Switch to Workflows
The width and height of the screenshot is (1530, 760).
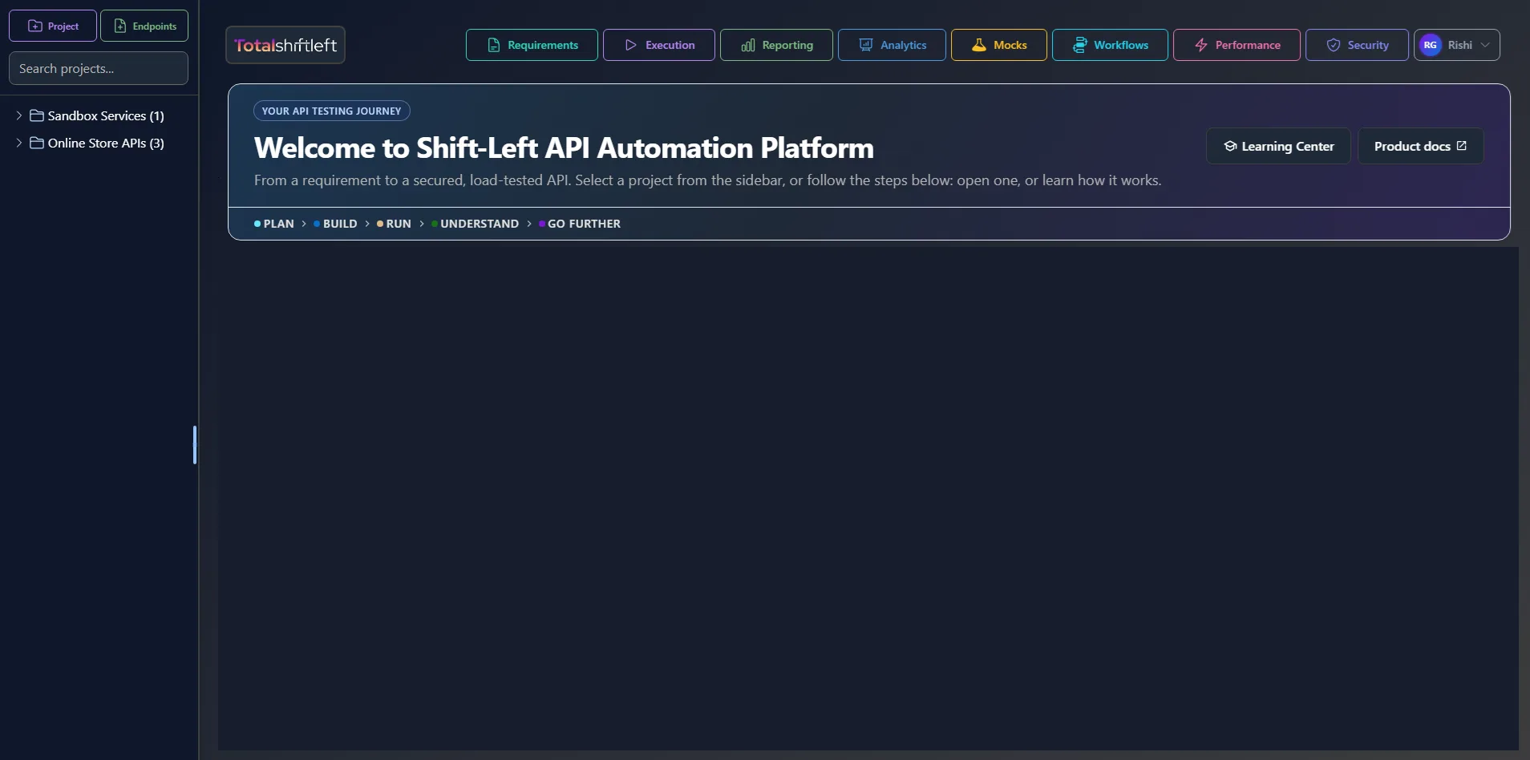click(x=1110, y=45)
